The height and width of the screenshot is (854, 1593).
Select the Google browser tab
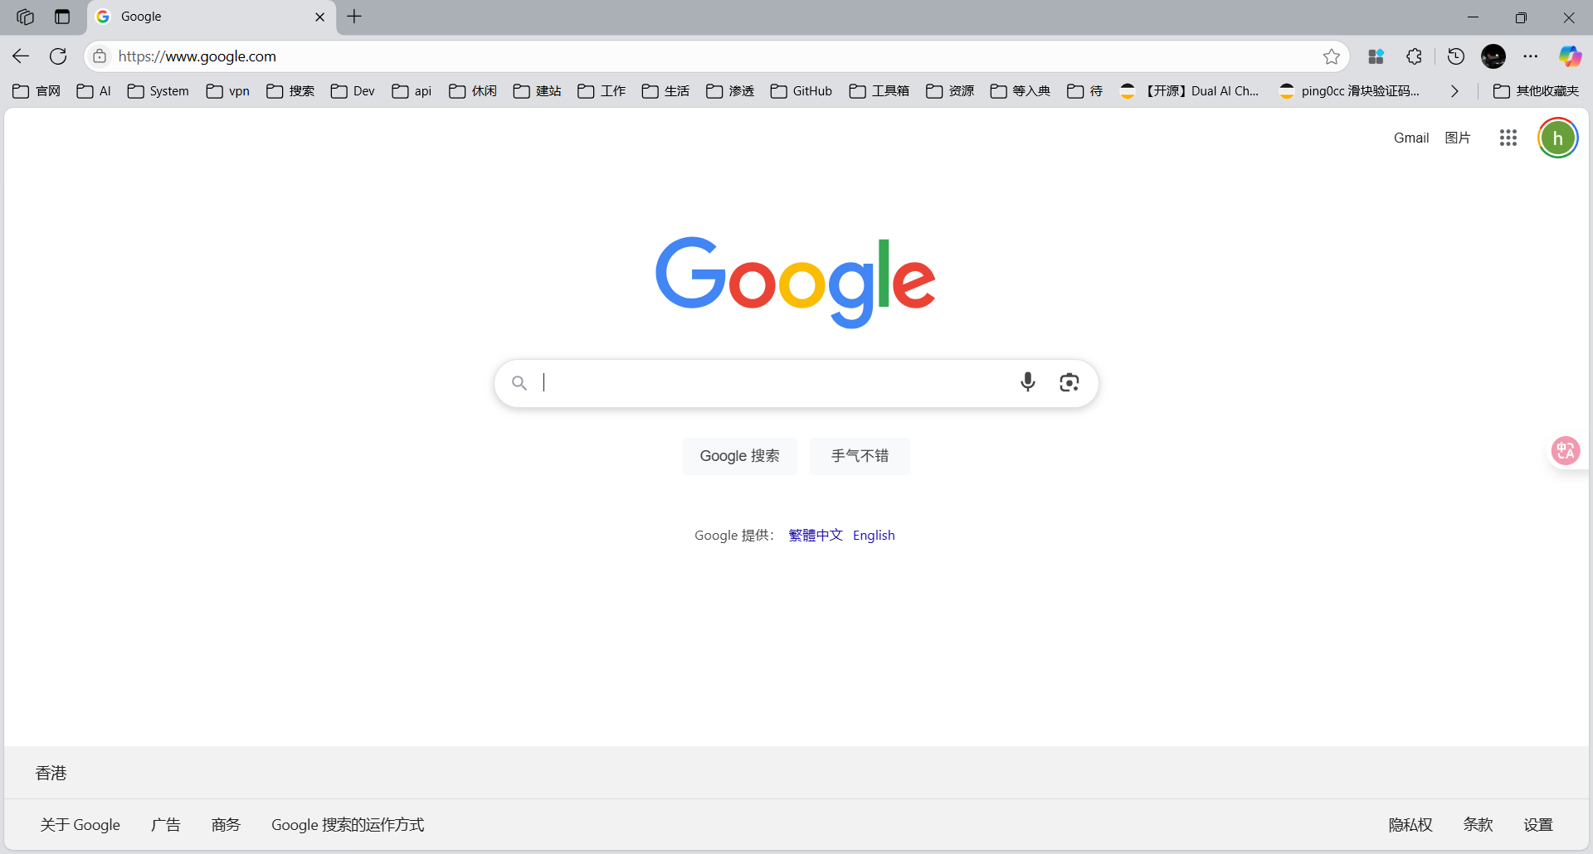[212, 17]
